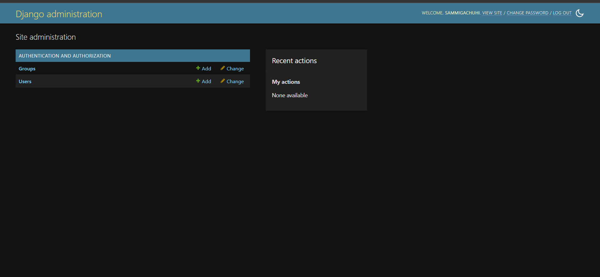
Task: Click the Django administration title
Action: (59, 14)
